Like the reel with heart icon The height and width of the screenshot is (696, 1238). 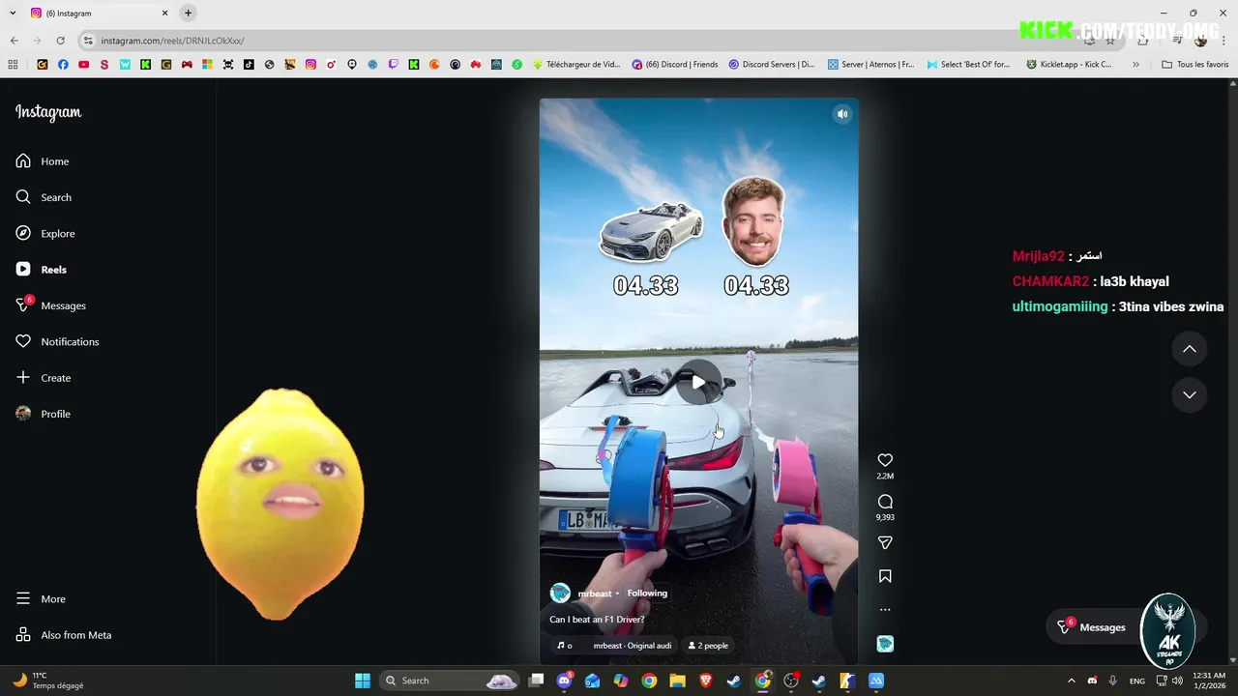[885, 460]
